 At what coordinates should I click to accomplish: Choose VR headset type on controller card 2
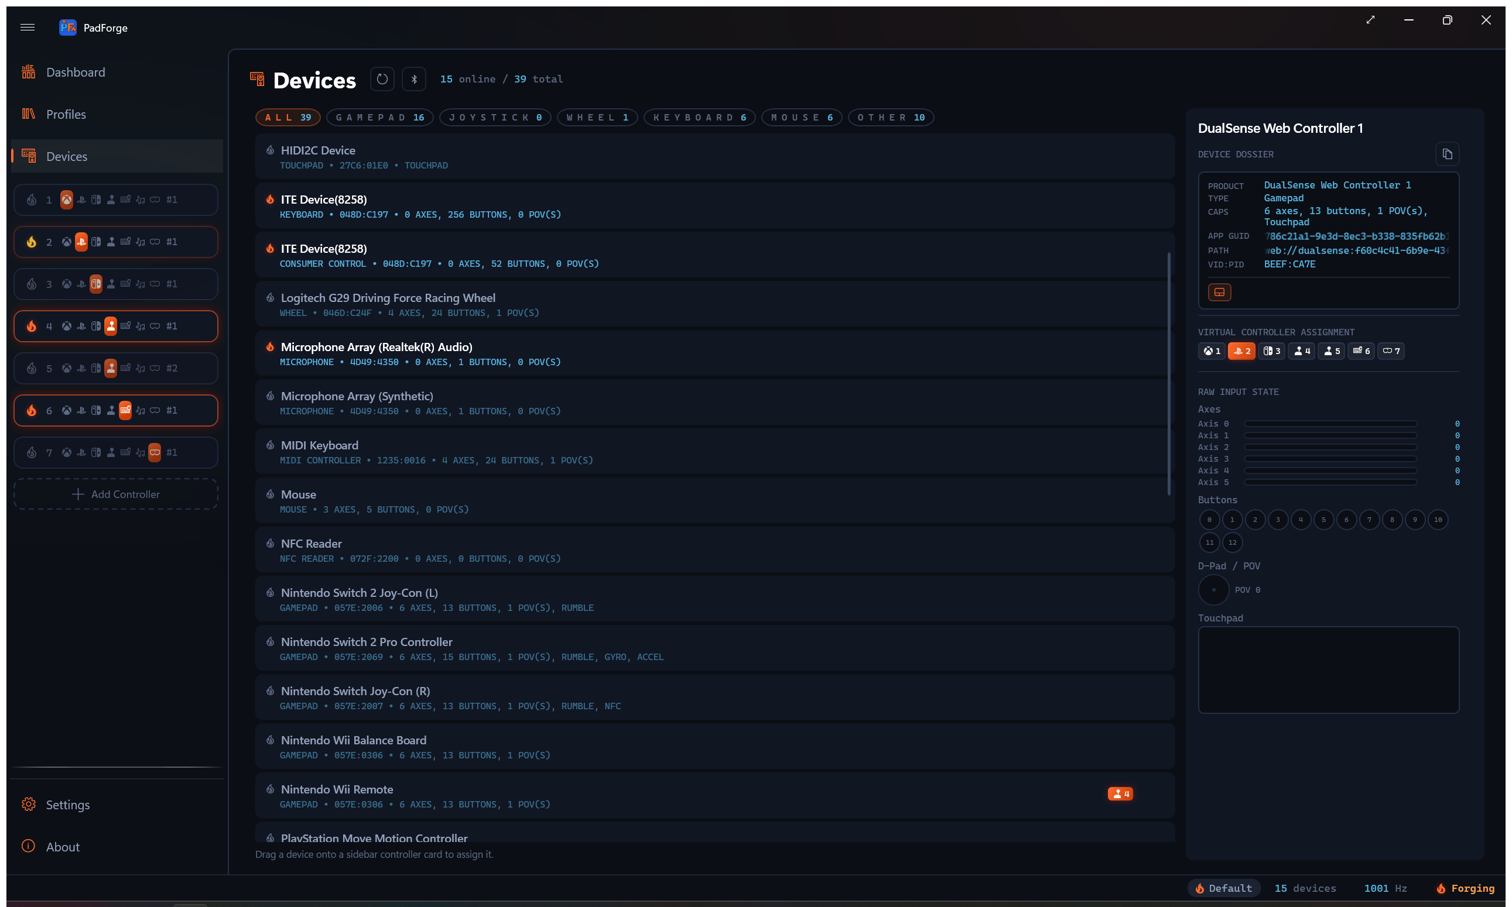click(155, 242)
